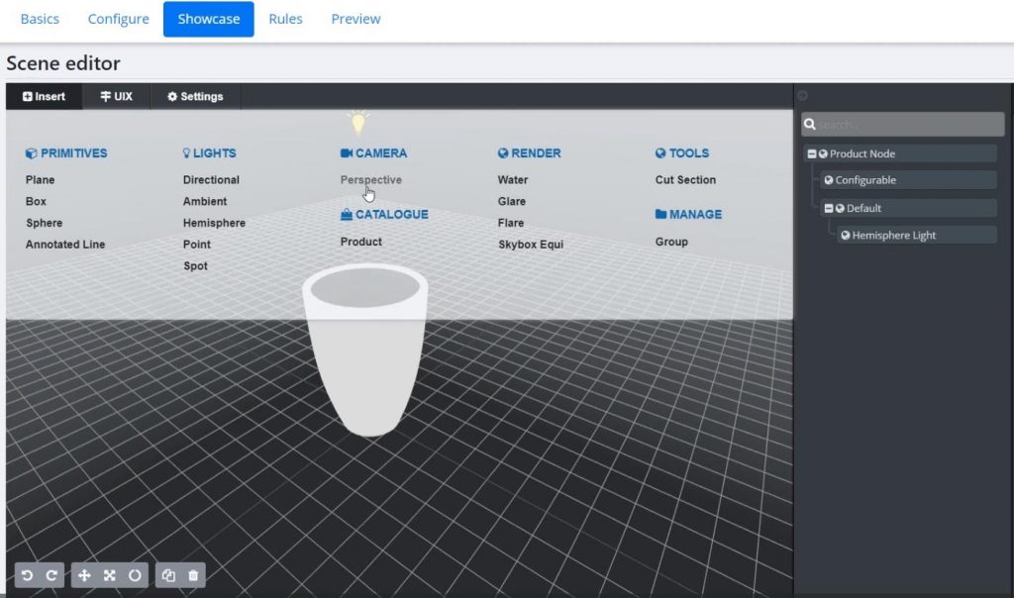The width and height of the screenshot is (1014, 598).
Task: Insert an Annotated Line
Action: [x=65, y=245]
